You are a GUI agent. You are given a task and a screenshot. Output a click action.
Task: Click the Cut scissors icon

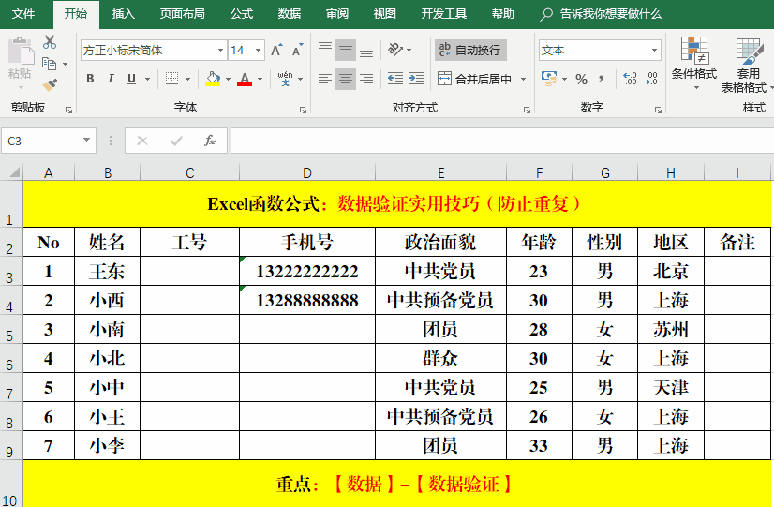[50, 42]
